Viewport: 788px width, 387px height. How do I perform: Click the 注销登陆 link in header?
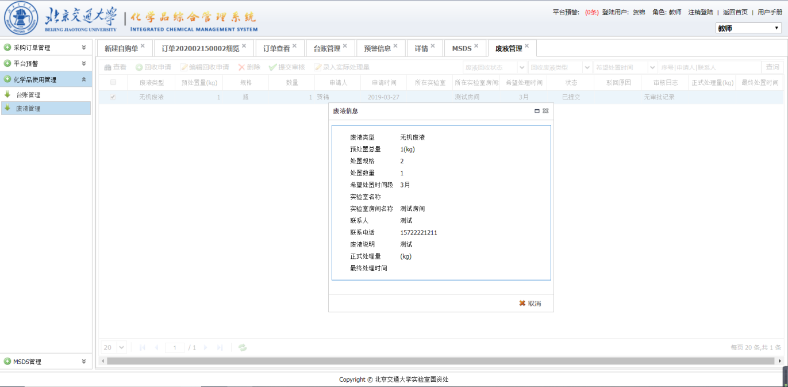700,12
